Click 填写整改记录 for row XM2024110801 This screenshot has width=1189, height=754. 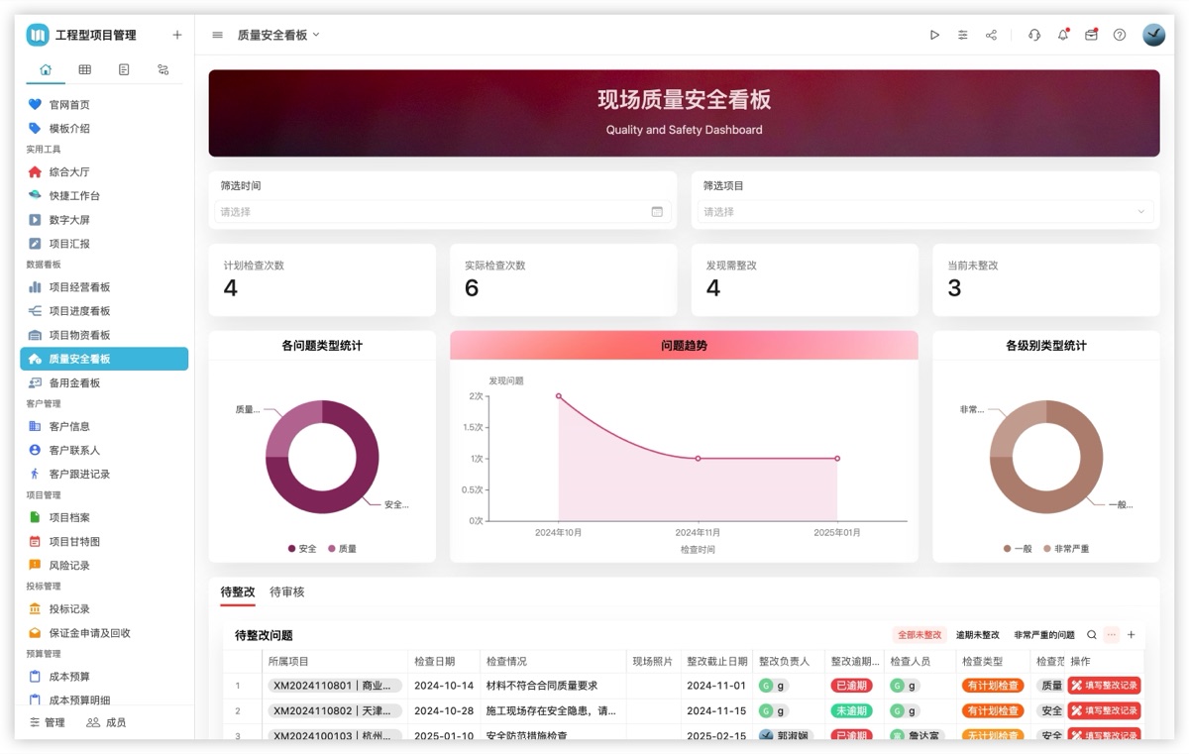[1104, 685]
